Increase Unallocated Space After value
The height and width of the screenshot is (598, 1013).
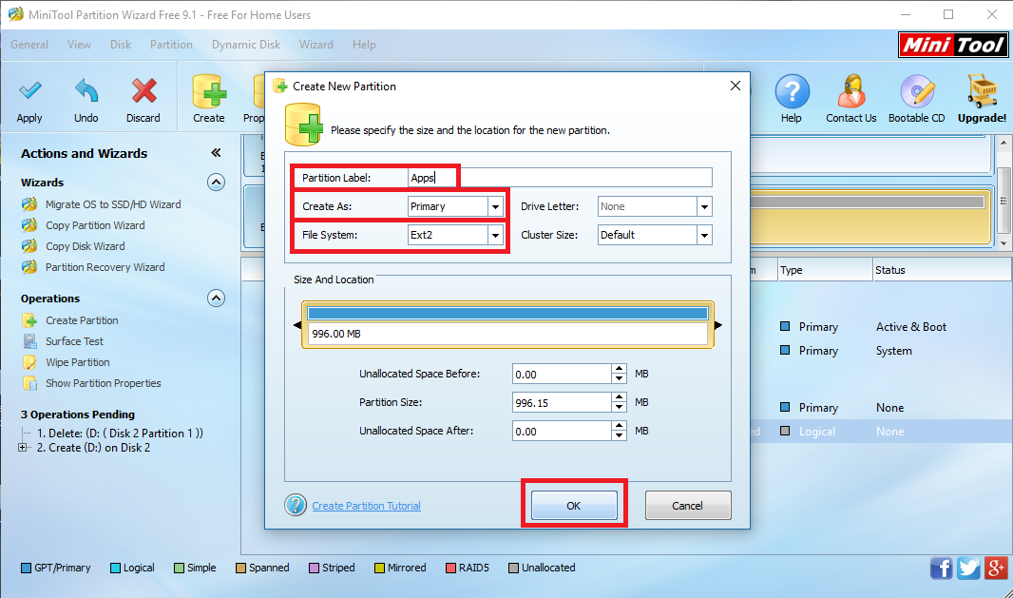point(619,426)
